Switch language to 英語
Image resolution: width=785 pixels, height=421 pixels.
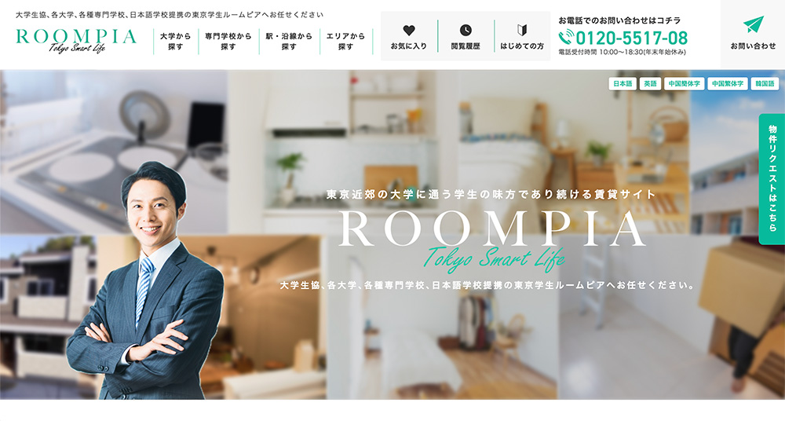click(650, 84)
